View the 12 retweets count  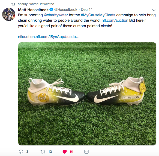point(50,152)
